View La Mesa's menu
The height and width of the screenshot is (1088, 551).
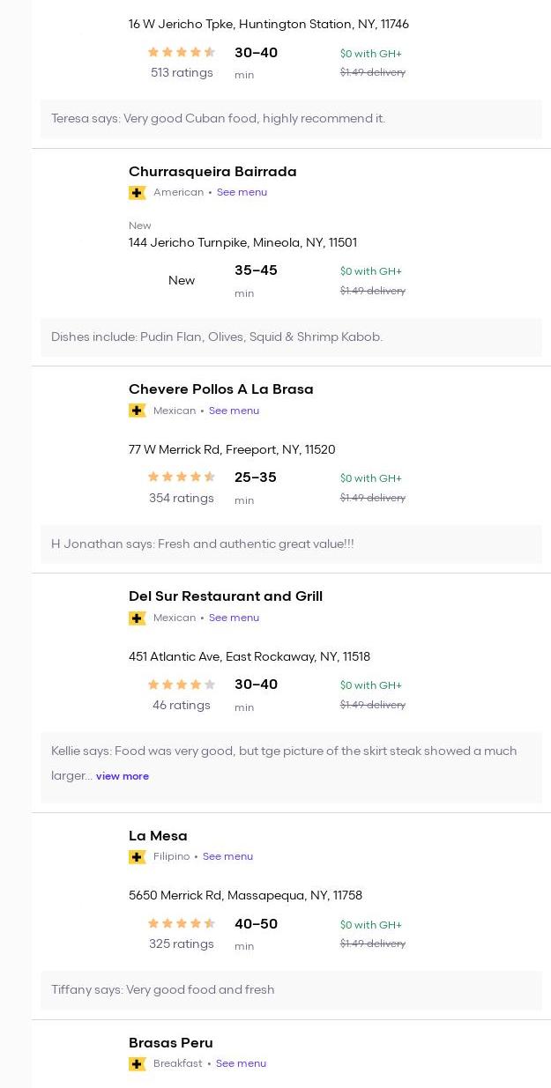(227, 856)
